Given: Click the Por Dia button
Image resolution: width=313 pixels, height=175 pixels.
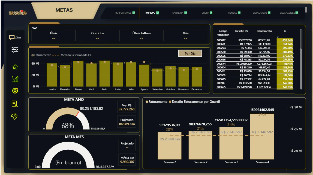Looking at the screenshot, I should (190, 53).
